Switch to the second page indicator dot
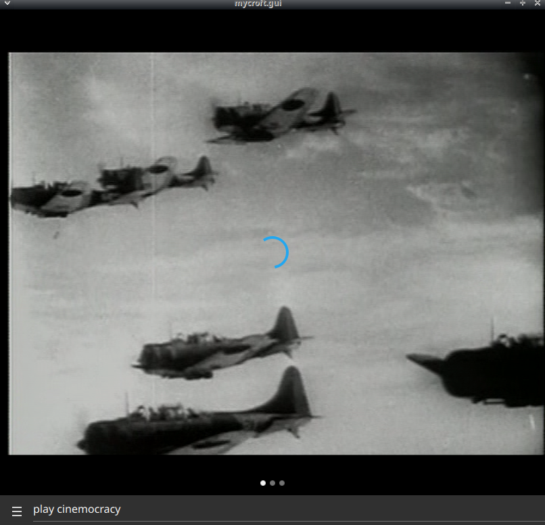Image resolution: width=545 pixels, height=525 pixels. pos(272,483)
